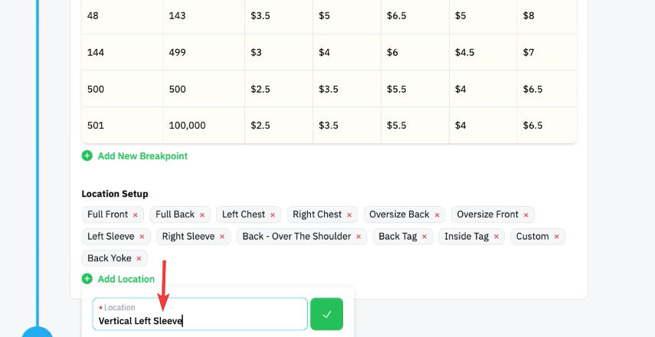Remove the Full Front location tag

[135, 215]
